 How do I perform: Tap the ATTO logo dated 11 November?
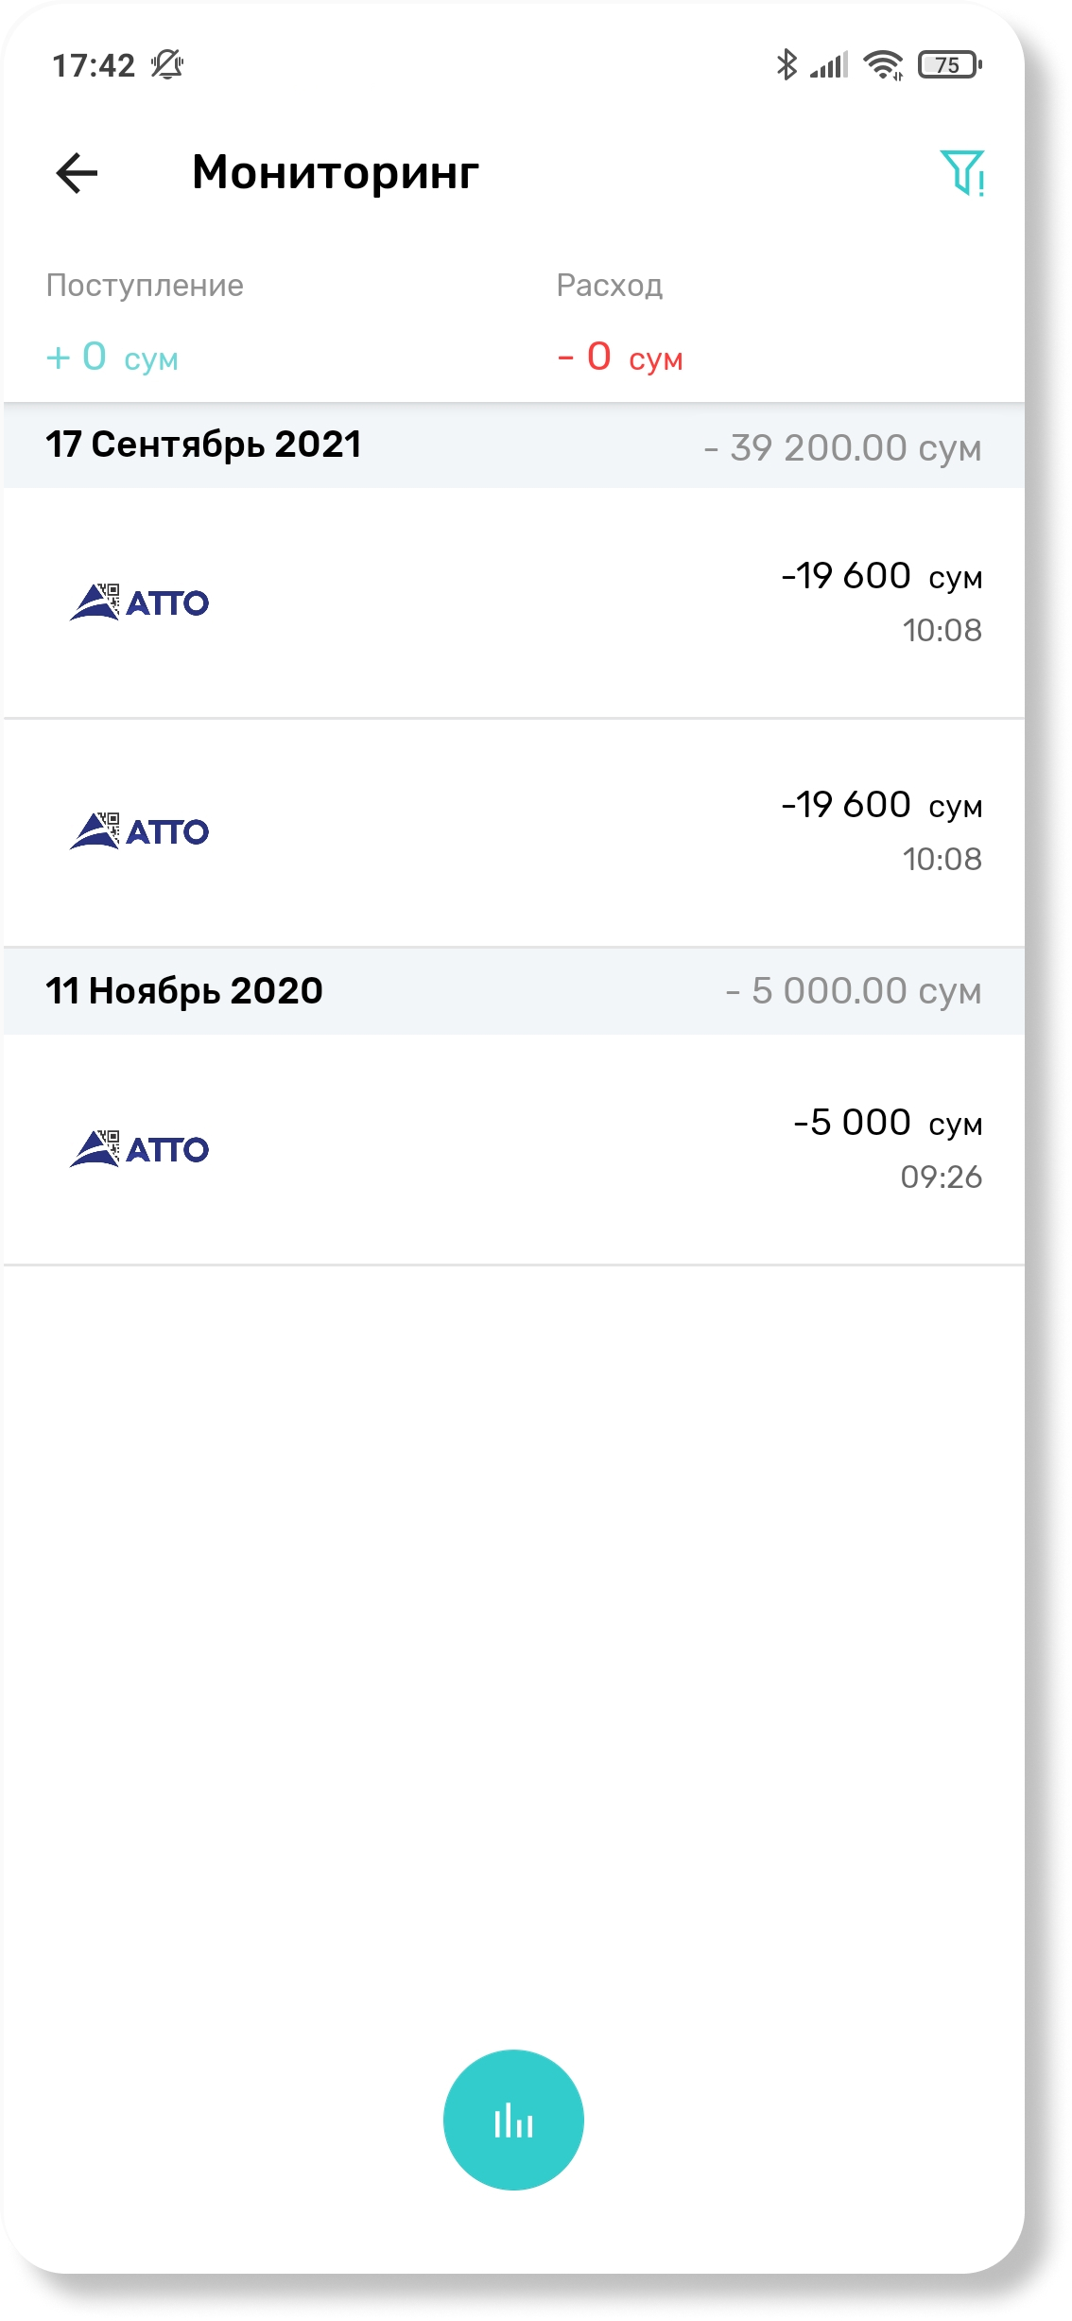tap(139, 1148)
